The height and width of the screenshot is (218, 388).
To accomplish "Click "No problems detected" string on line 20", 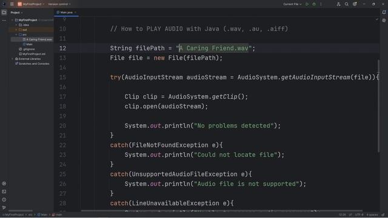I will coord(234,126).
